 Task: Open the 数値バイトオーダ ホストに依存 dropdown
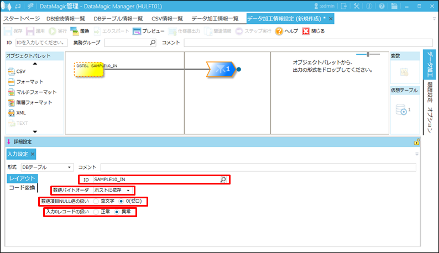(x=113, y=191)
